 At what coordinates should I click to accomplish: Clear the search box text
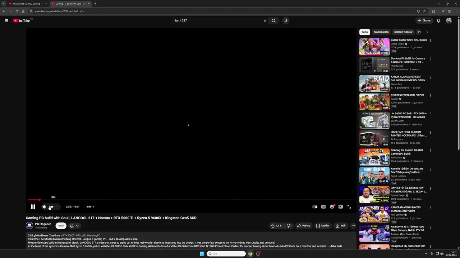pyautogui.click(x=265, y=20)
